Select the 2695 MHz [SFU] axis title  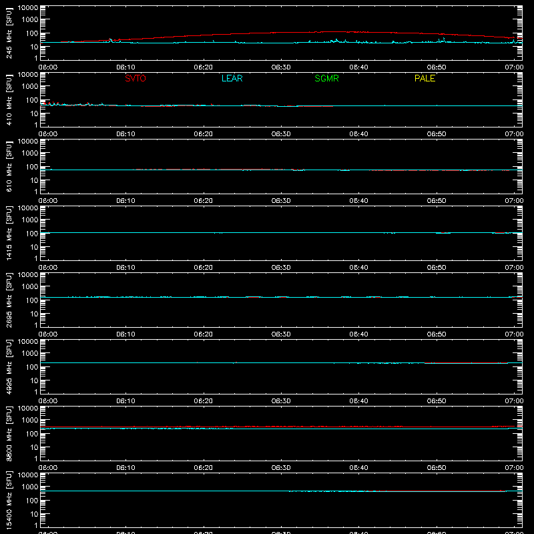point(9,300)
